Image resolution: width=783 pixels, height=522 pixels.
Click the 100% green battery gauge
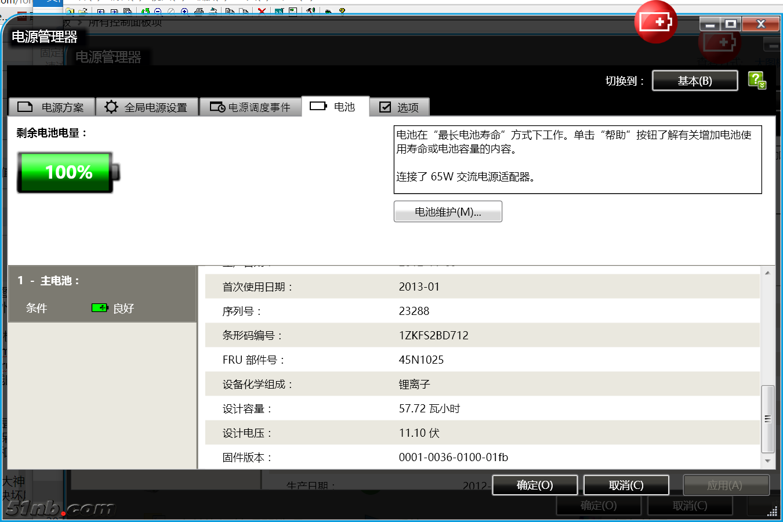(68, 172)
